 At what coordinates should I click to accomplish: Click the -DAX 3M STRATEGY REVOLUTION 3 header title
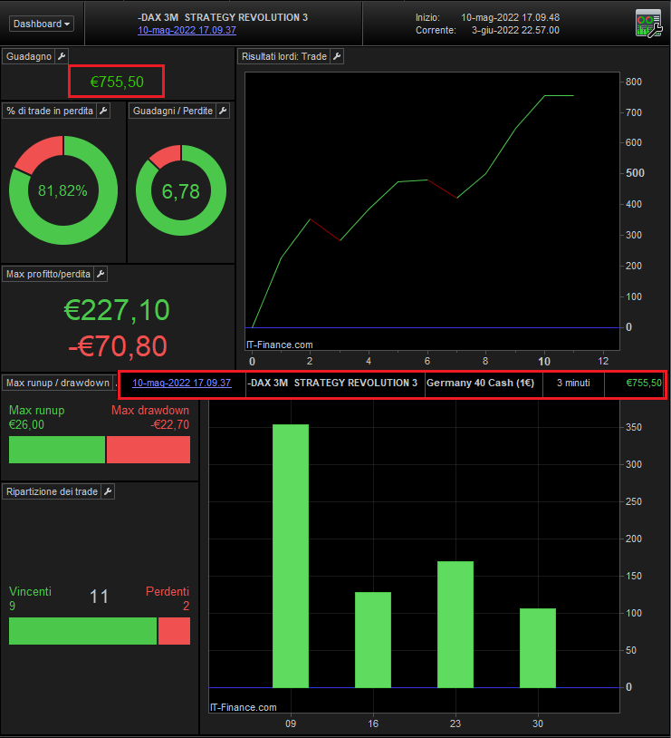223,17
